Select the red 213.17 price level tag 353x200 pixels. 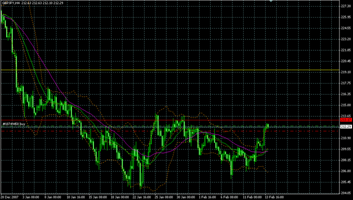(x=346, y=120)
